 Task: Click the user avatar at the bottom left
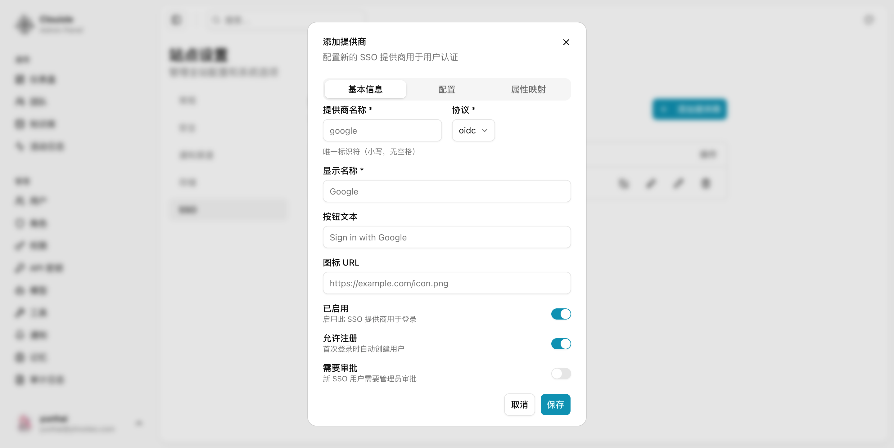pyautogui.click(x=25, y=423)
